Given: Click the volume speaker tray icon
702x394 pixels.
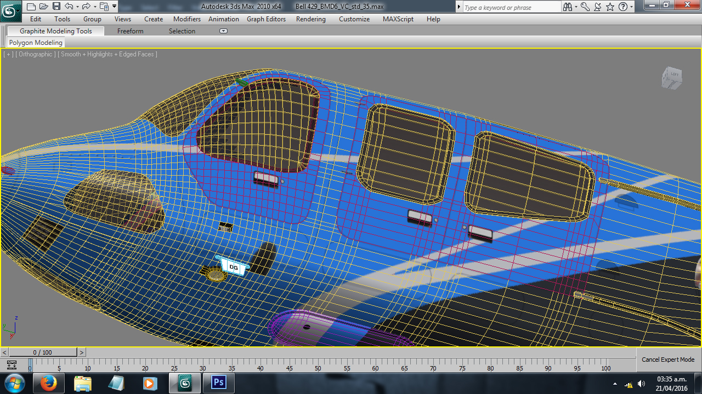Looking at the screenshot, I should [x=641, y=384].
